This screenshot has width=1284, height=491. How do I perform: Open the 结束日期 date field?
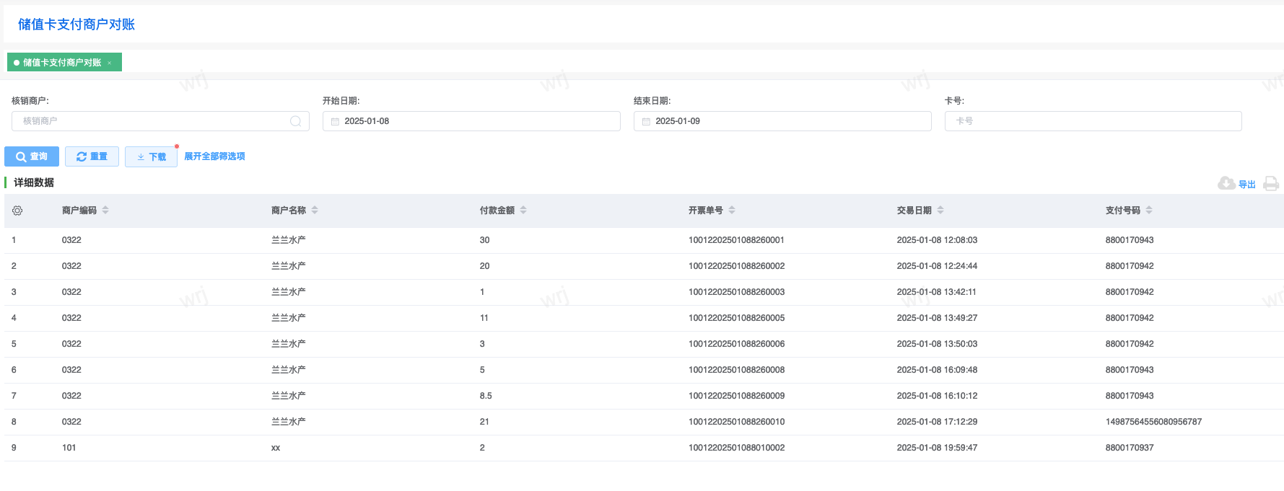pos(782,121)
